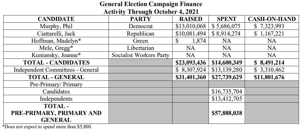Viewport: 302px width, 131px height.
Task: Select the SPENT column header
Action: (227, 19)
